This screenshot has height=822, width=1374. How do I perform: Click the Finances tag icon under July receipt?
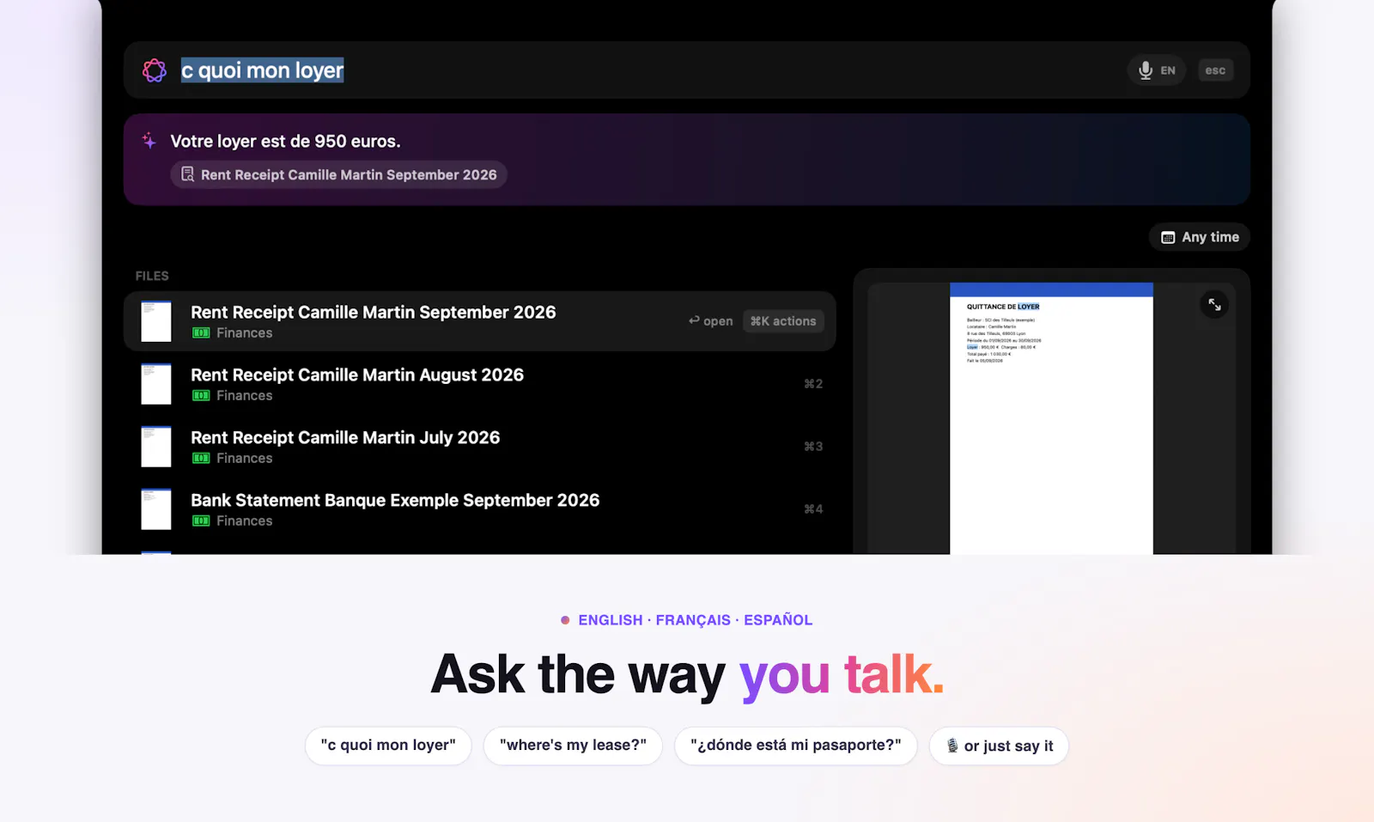201,459
